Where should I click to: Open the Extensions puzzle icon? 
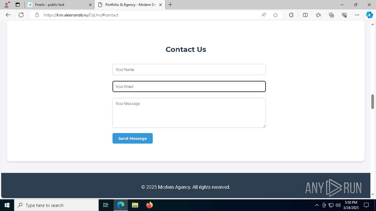291,15
